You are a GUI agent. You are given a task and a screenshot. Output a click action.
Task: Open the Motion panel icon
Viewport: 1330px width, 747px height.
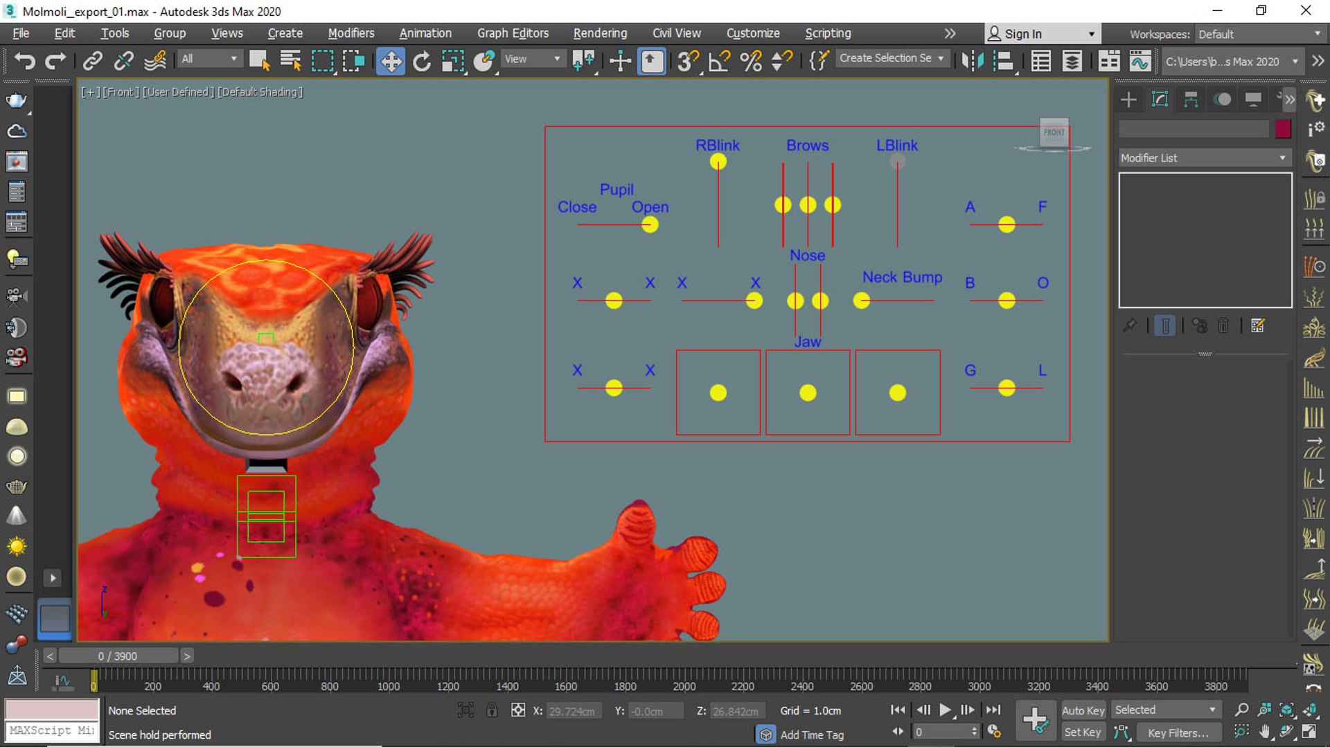(x=1222, y=100)
